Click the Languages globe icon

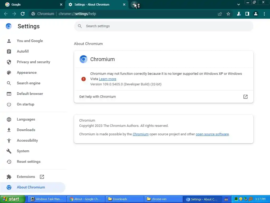coord(9,119)
